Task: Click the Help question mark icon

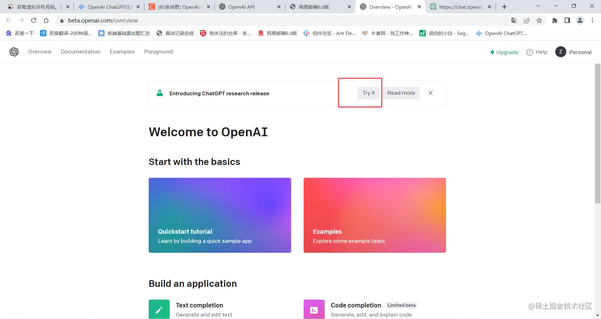Action: 529,52
